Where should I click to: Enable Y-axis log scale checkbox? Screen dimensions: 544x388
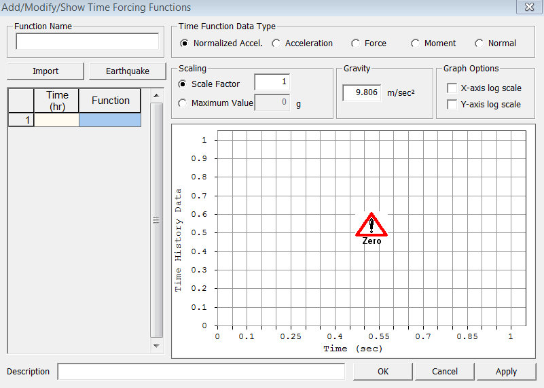(452, 105)
